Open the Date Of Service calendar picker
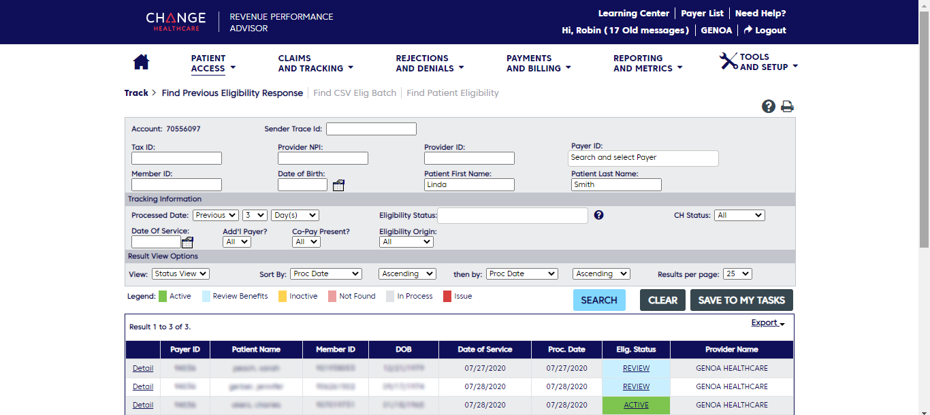 188,242
